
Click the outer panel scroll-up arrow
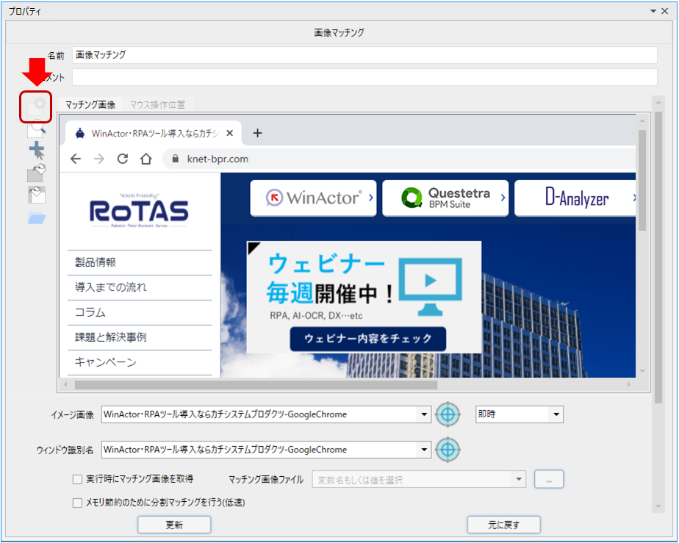pos(658,103)
